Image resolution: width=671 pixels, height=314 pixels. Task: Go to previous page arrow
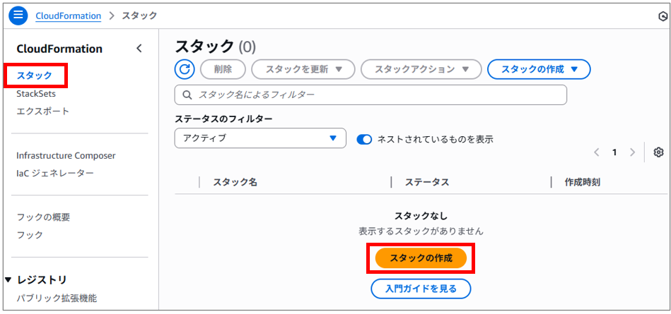pyautogui.click(x=597, y=152)
